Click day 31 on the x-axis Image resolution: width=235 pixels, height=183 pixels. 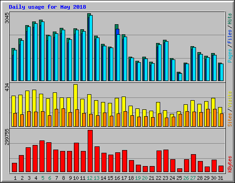click(220, 178)
